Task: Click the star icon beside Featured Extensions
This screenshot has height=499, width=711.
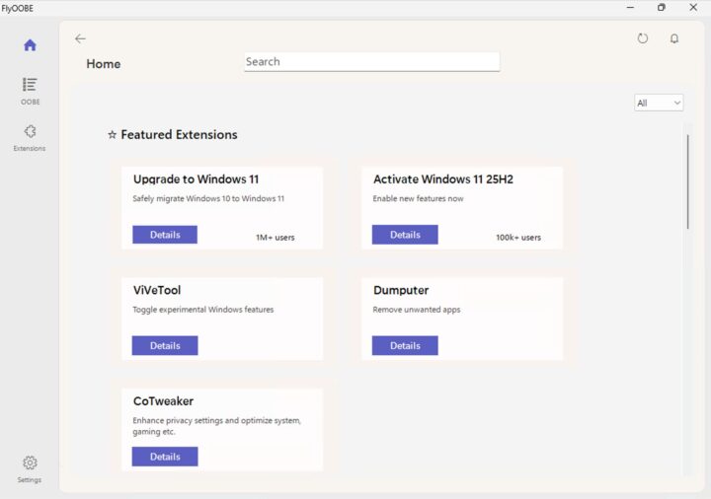Action: point(112,135)
